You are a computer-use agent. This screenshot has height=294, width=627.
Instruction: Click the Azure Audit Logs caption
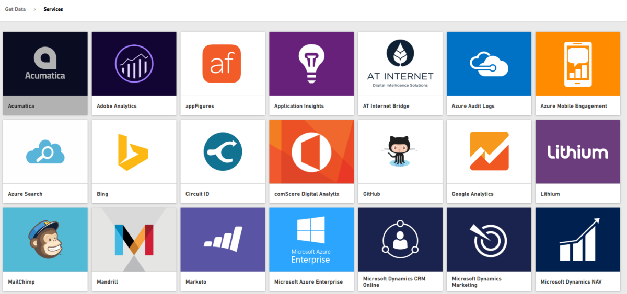pyautogui.click(x=473, y=106)
